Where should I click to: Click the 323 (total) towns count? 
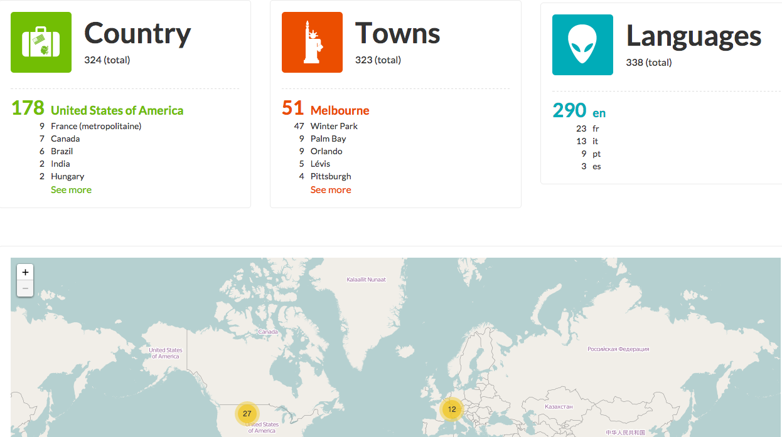point(378,60)
